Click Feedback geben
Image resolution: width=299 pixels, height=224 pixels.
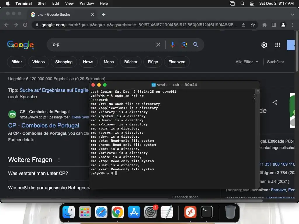185,197
